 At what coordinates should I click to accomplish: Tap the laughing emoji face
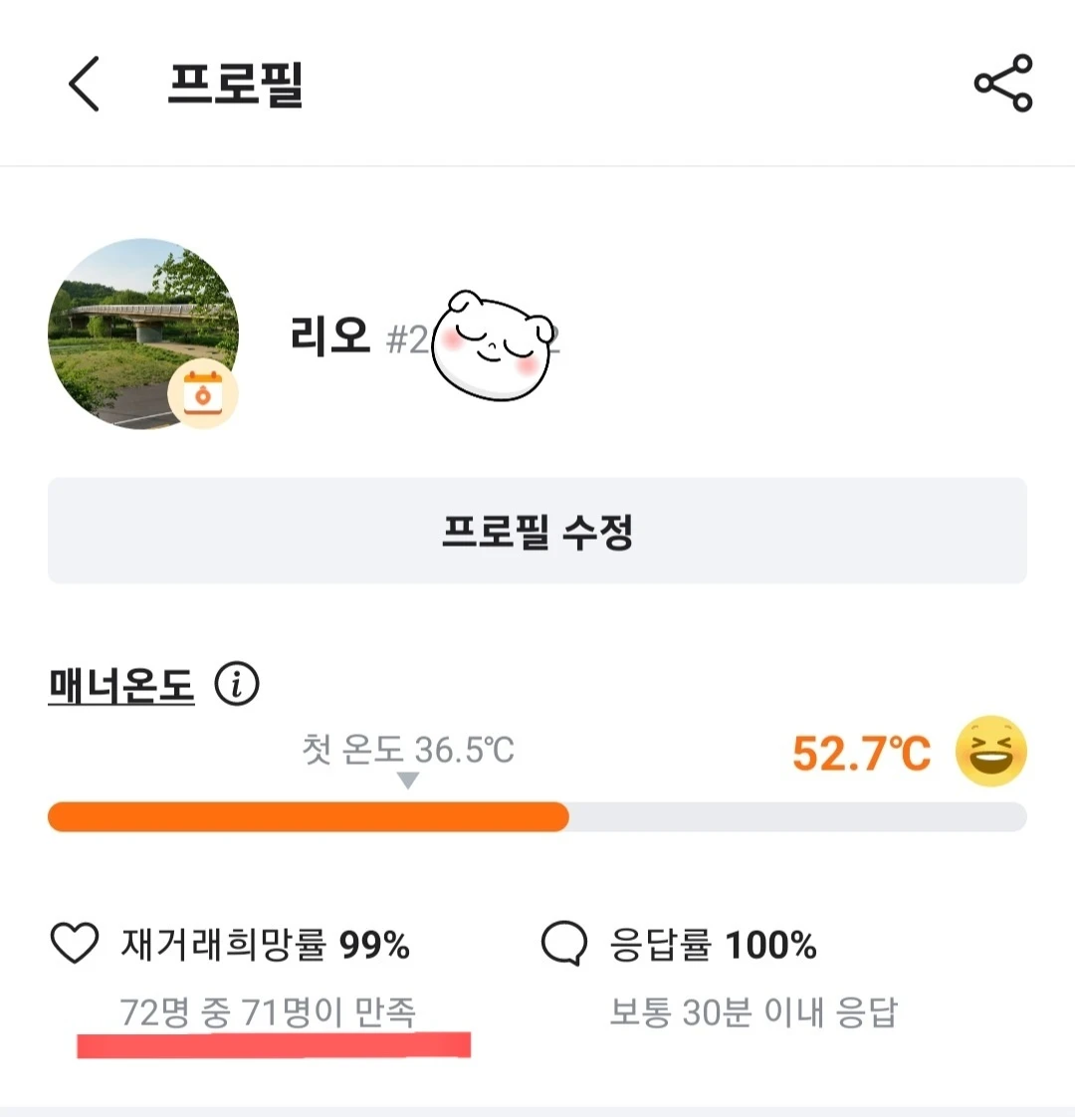click(990, 752)
